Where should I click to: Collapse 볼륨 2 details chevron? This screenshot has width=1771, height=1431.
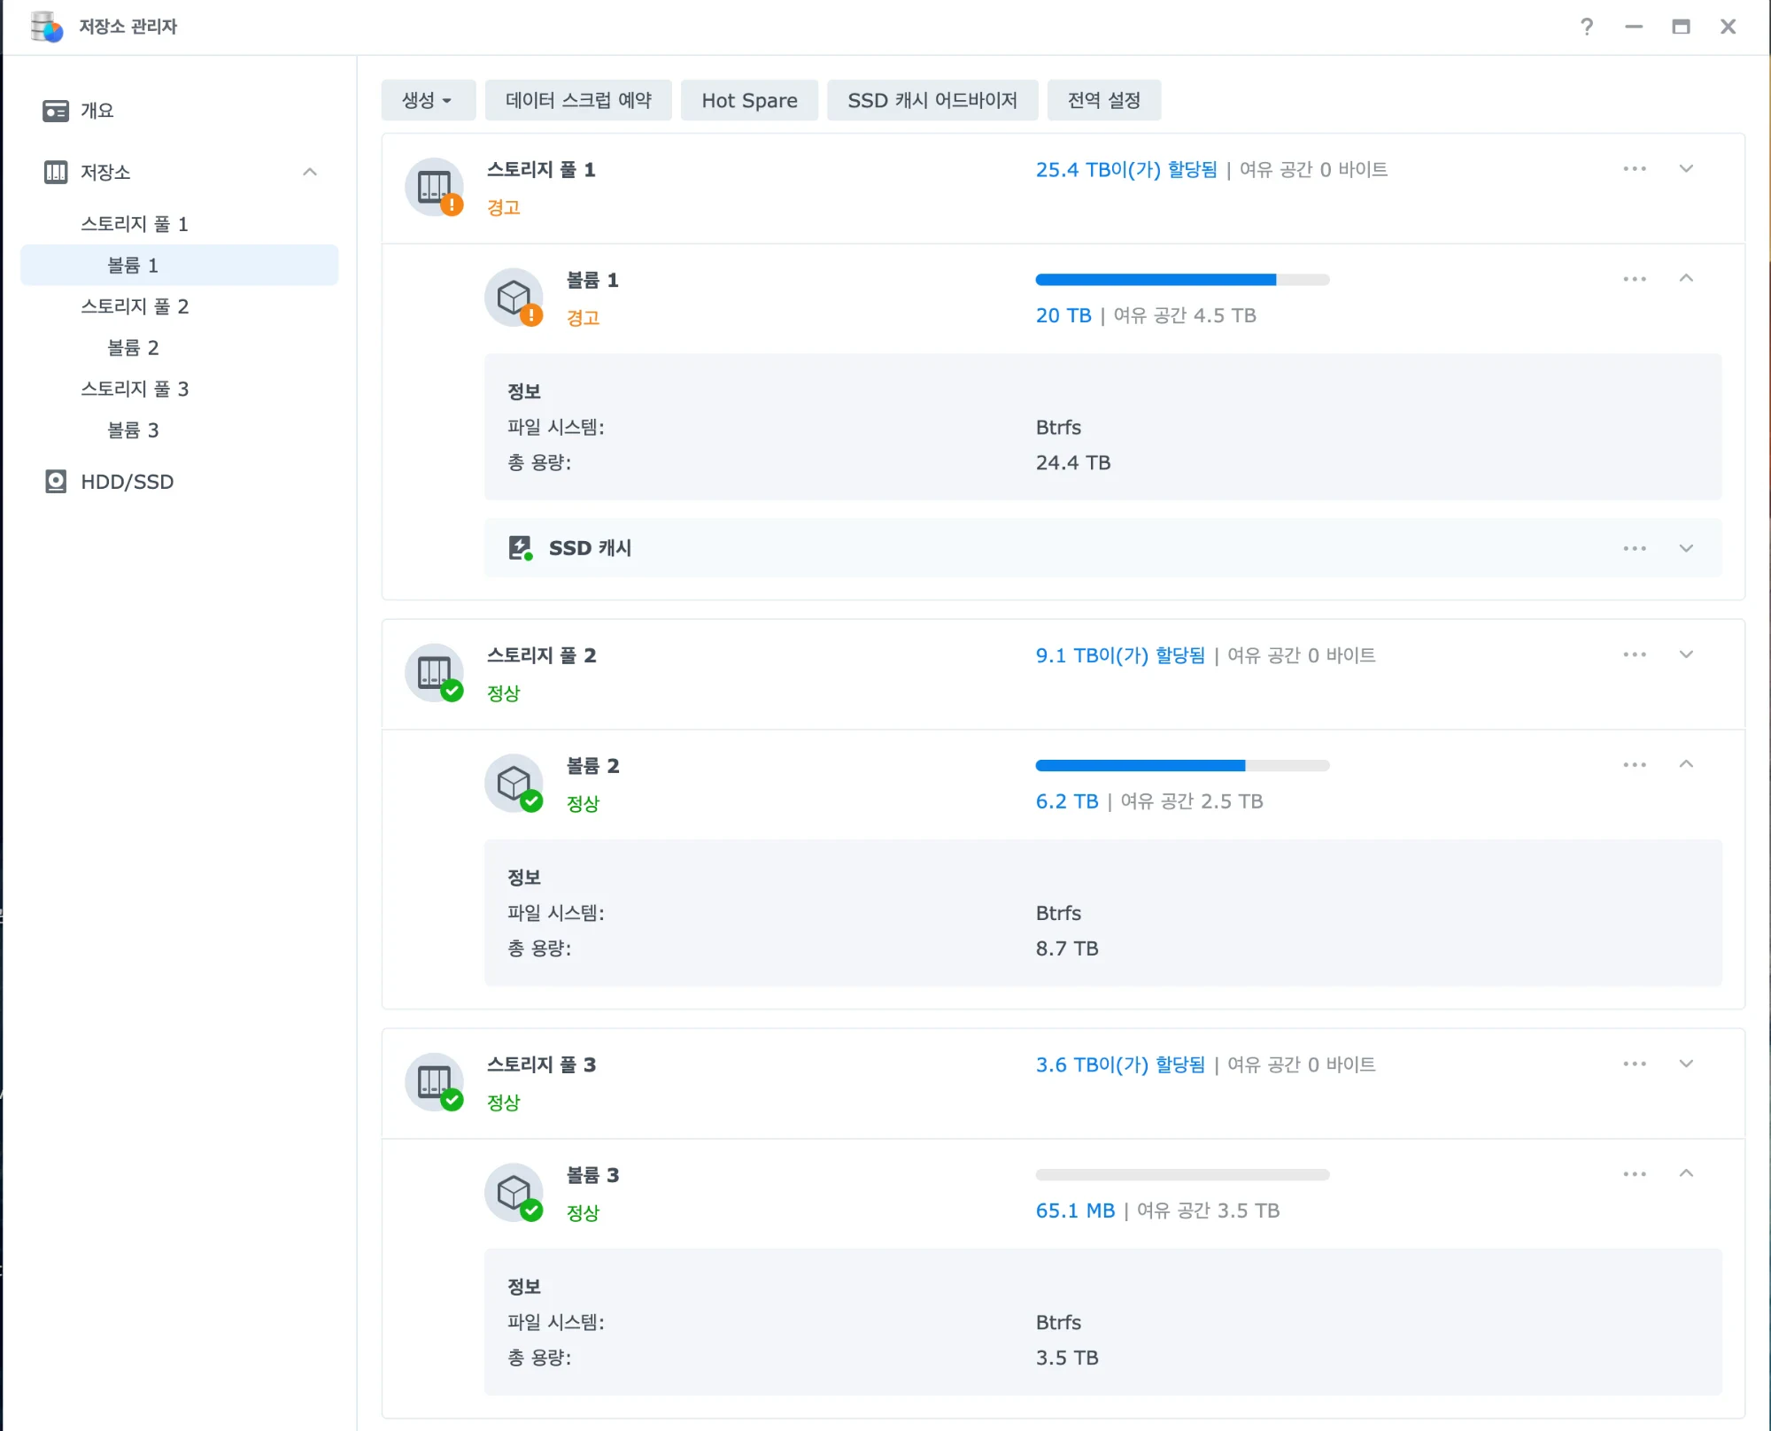click(1686, 764)
